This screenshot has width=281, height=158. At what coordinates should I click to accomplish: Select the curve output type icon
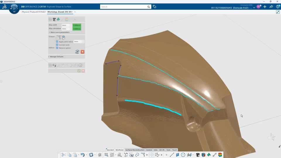[x=59, y=37]
